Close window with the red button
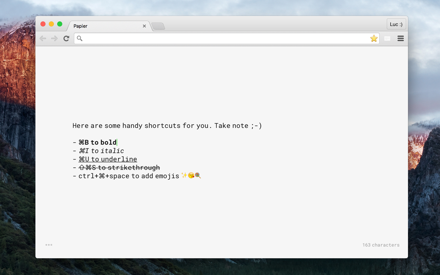440x275 pixels. coord(43,24)
